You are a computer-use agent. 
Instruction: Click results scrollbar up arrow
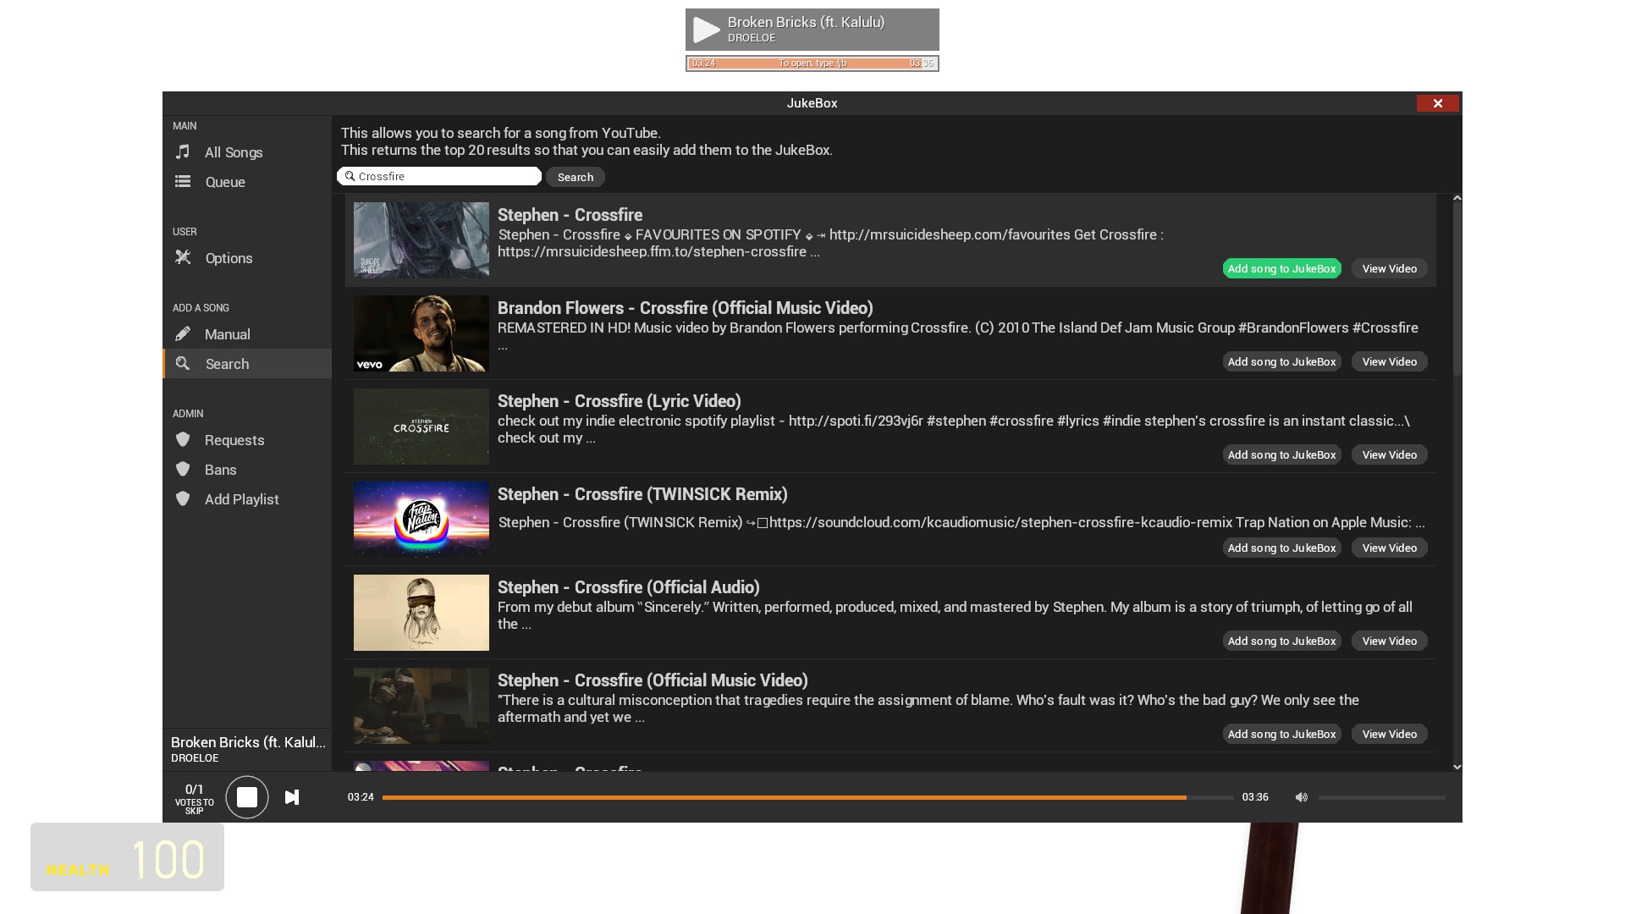[x=1457, y=198]
